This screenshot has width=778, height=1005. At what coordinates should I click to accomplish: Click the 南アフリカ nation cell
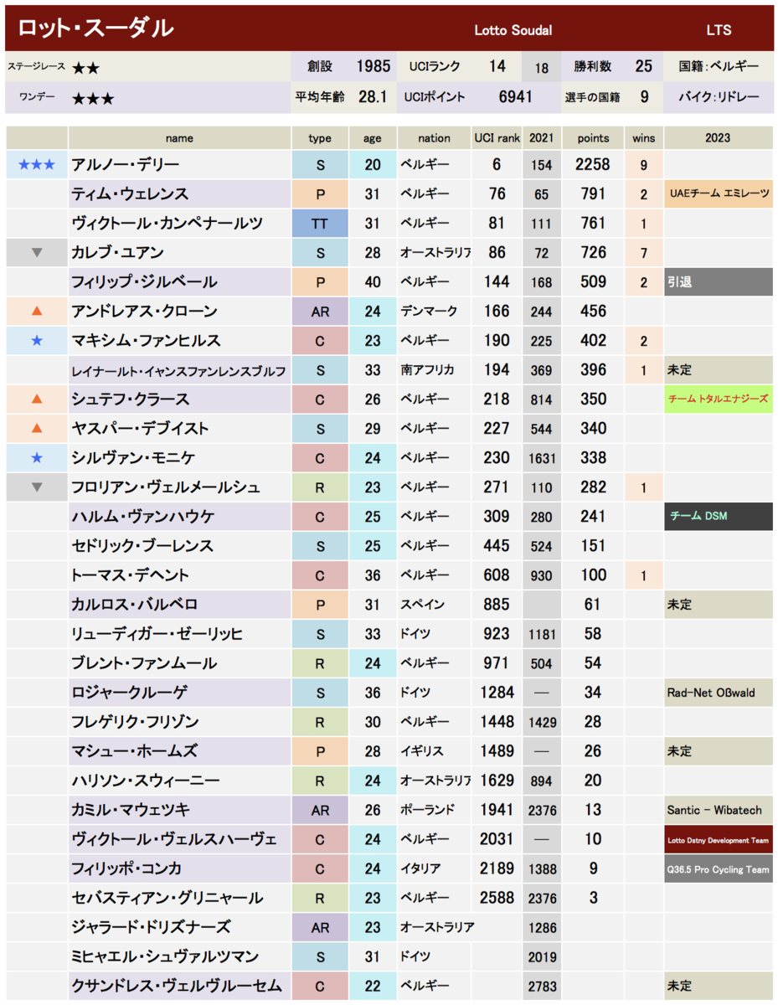pos(434,370)
